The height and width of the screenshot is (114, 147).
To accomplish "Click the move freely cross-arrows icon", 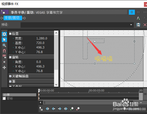I will (x=4, y=67).
